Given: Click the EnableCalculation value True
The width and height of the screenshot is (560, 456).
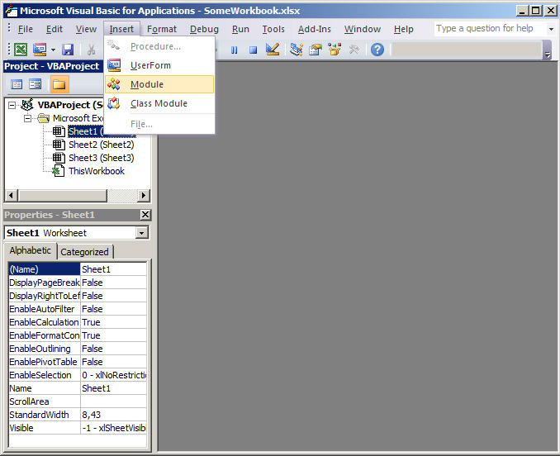Looking at the screenshot, I should tap(113, 322).
